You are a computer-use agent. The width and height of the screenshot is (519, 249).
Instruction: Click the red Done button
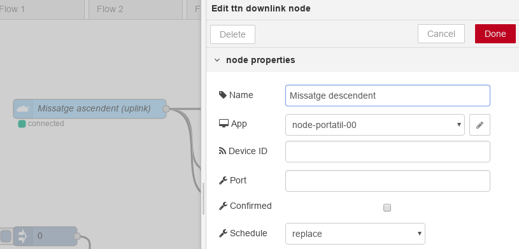pos(495,34)
